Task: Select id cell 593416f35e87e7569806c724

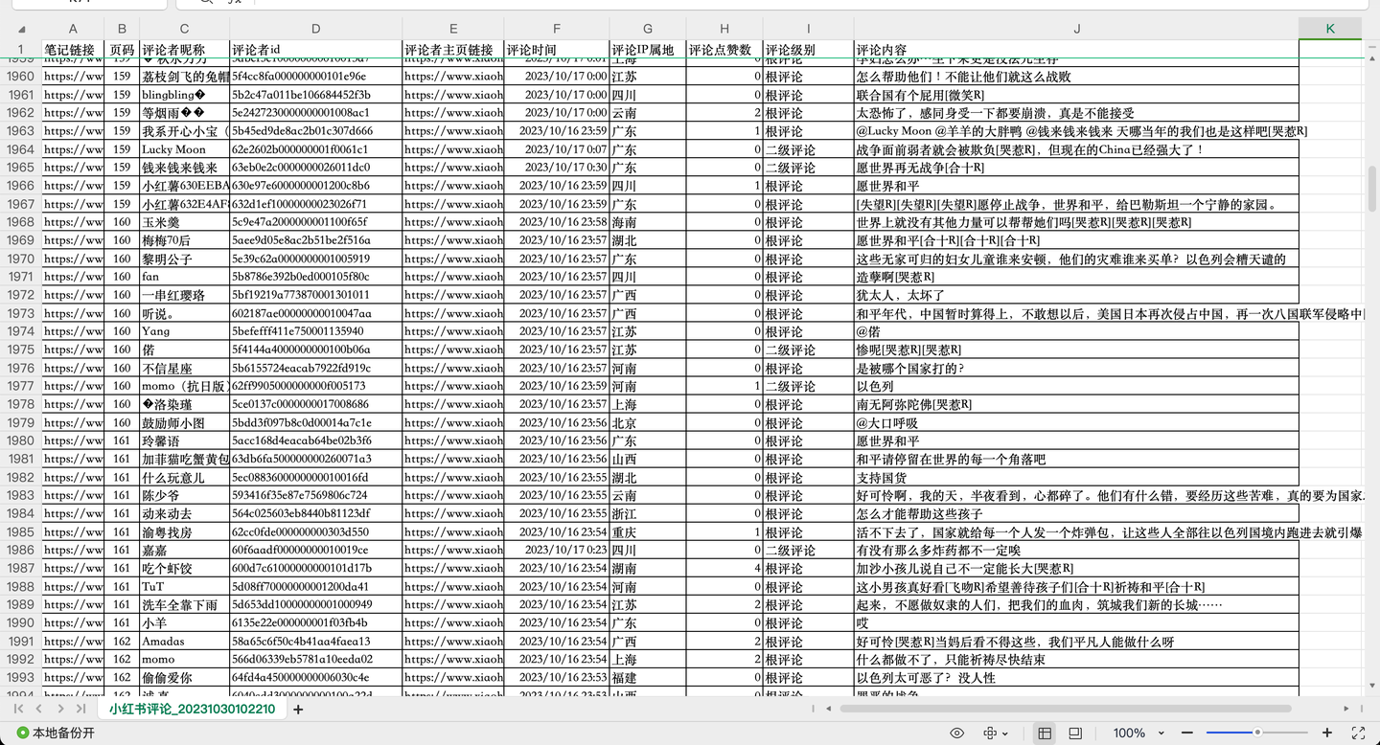Action: pos(315,496)
